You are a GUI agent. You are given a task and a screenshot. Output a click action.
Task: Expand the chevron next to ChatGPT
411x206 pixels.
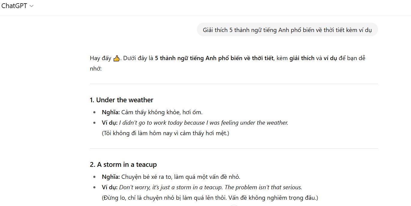32,6
